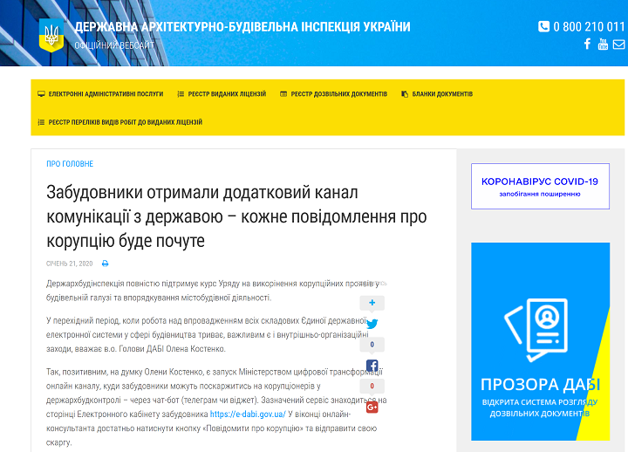The width and height of the screenshot is (628, 452).
Task: Click the Коронавірус COVID-19 banner button
Action: pyautogui.click(x=540, y=186)
